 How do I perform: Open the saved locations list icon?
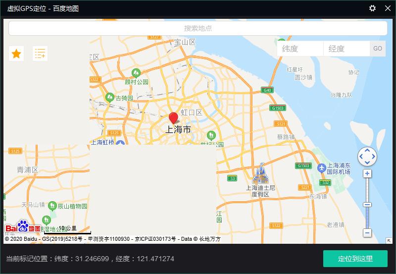click(40, 54)
